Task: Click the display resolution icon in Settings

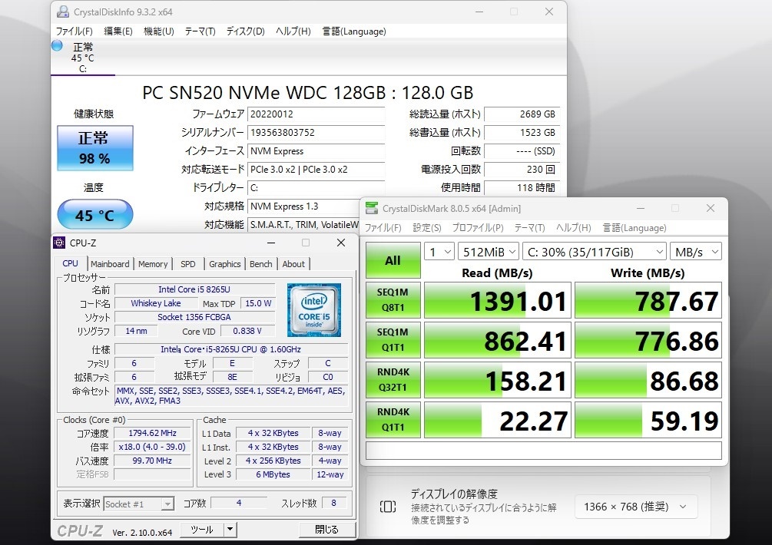Action: click(388, 507)
